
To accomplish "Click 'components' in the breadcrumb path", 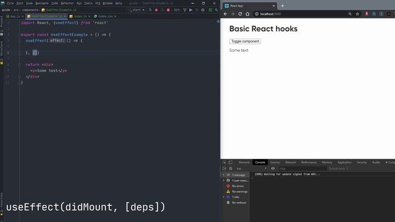I will 30,10.
